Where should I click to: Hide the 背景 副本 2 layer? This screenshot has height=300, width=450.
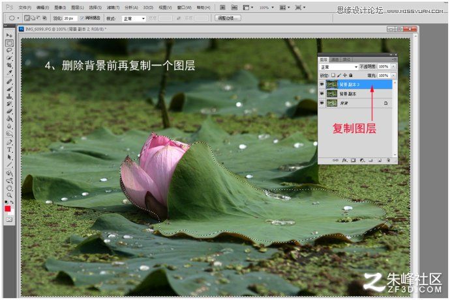(x=322, y=85)
